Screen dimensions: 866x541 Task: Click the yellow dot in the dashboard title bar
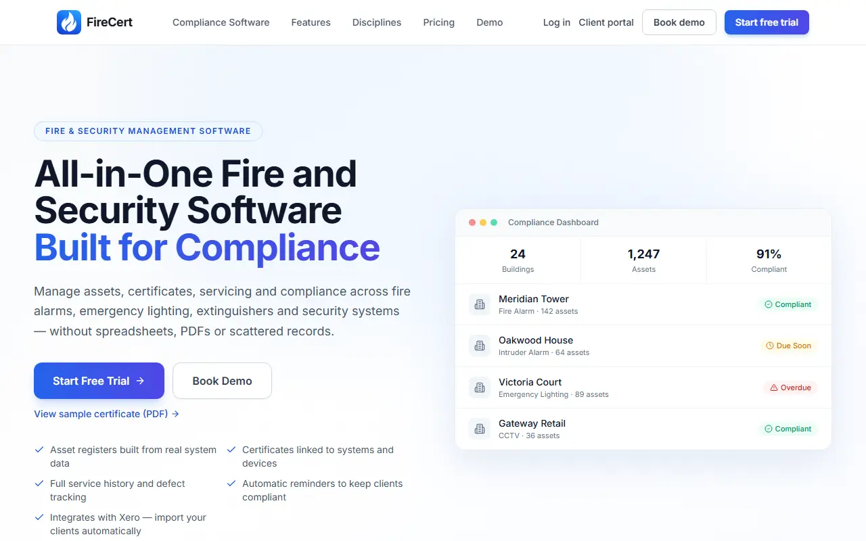point(483,222)
